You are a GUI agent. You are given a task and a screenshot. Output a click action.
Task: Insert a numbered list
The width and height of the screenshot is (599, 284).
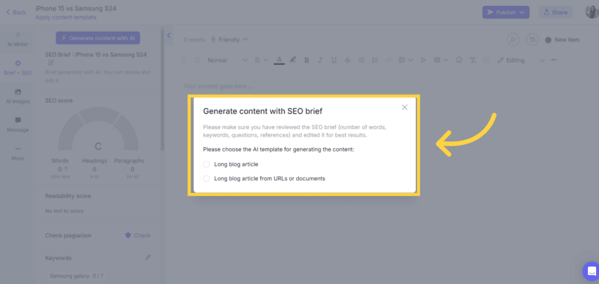[x=375, y=60]
